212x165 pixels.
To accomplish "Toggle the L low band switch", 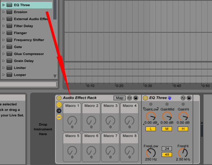I will [x=151, y=129].
